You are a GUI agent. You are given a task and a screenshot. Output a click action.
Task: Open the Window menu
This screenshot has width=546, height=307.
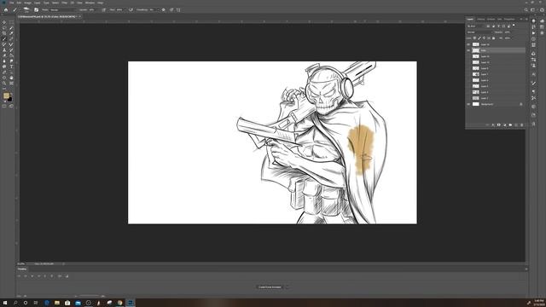90,3
